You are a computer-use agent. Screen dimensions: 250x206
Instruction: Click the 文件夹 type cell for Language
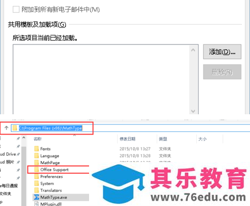pyautogui.click(x=165, y=156)
